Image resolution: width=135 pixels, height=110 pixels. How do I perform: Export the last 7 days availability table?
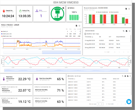click(x=126, y=31)
